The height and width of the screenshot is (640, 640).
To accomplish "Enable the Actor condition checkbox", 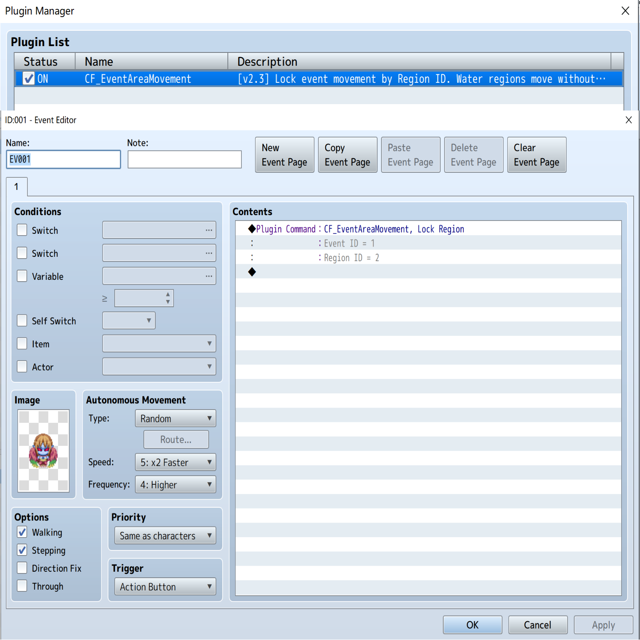I will pyautogui.click(x=22, y=367).
